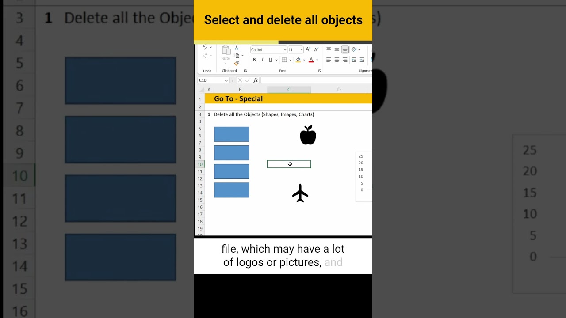Toggle Underline formatting
Image resolution: width=566 pixels, height=318 pixels.
click(x=270, y=60)
